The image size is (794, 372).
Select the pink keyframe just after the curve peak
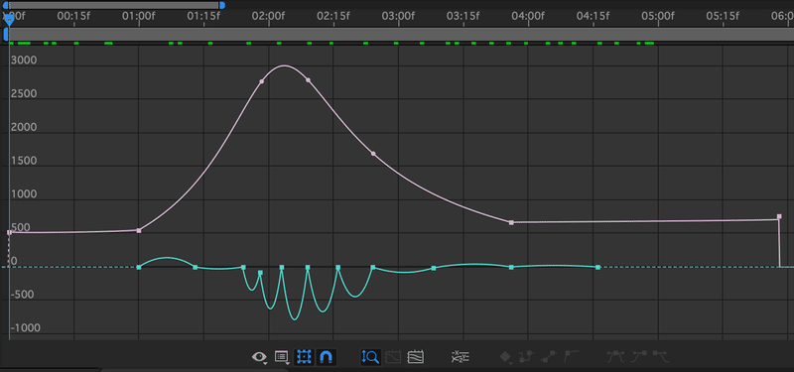(308, 80)
